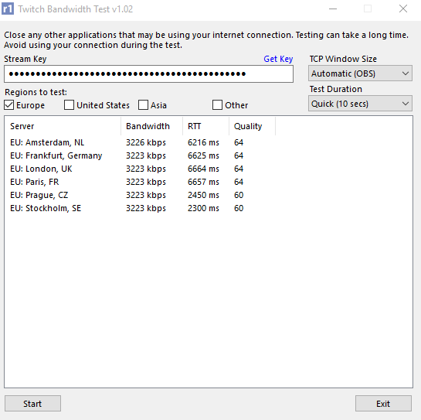Sort by the Quality column header
Screen dimensions: 421x420
click(x=252, y=126)
